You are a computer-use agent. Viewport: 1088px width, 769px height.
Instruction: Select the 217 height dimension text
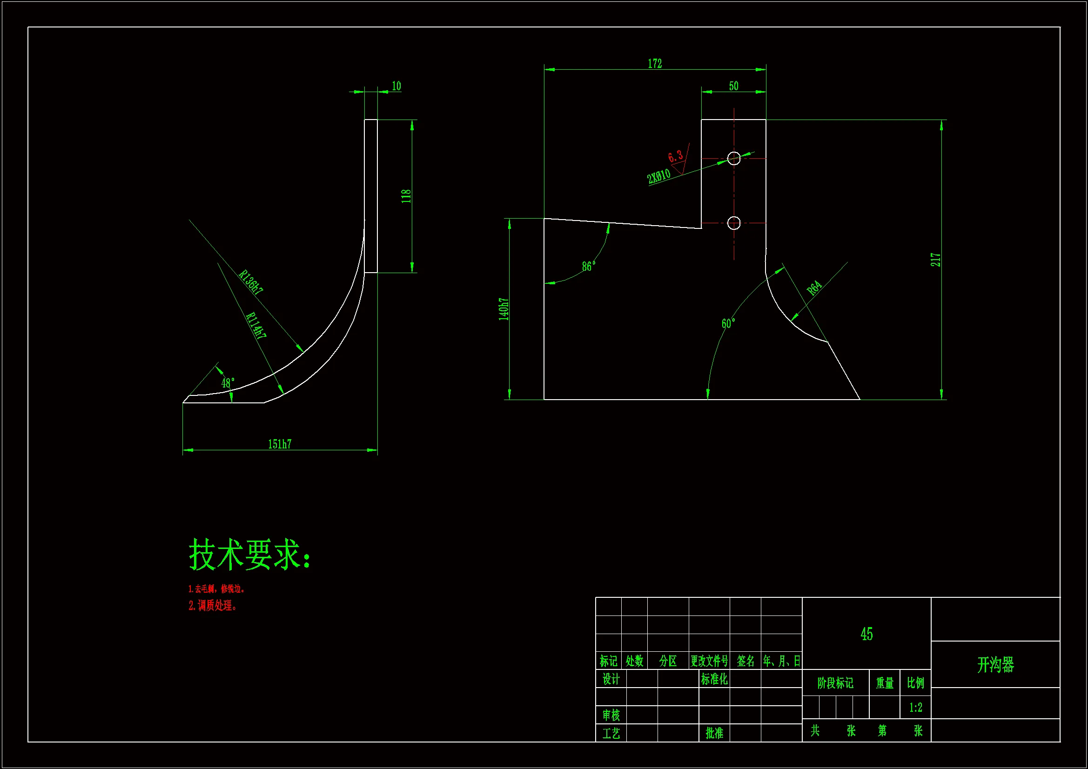click(x=935, y=260)
